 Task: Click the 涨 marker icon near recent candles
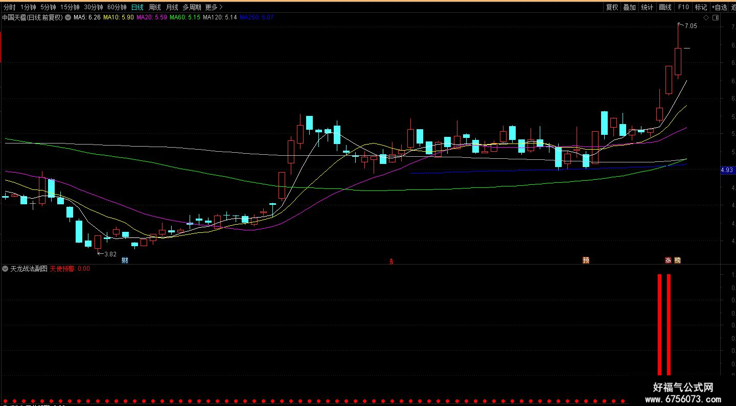click(668, 260)
